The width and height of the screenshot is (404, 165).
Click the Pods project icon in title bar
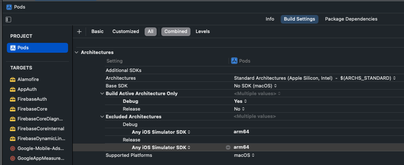(x=9, y=7)
